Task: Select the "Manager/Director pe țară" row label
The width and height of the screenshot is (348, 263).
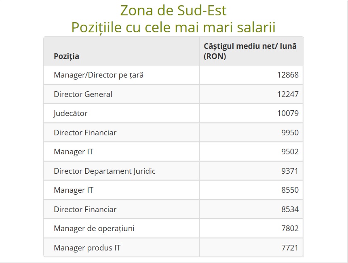Action: 98,75
